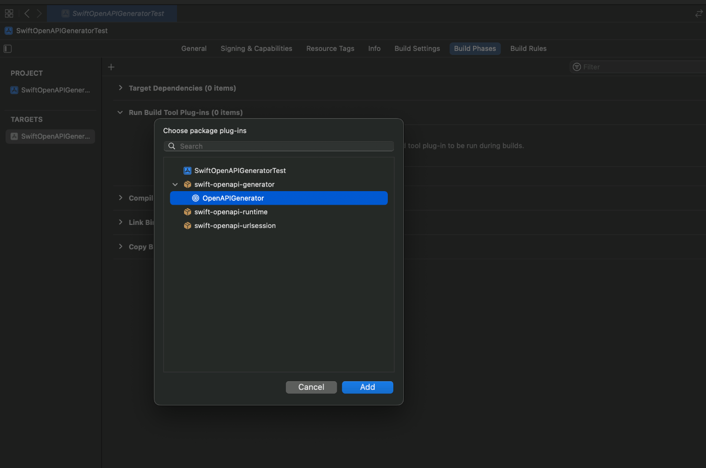
Task: Select the project name under PROJECT
Action: coord(55,90)
